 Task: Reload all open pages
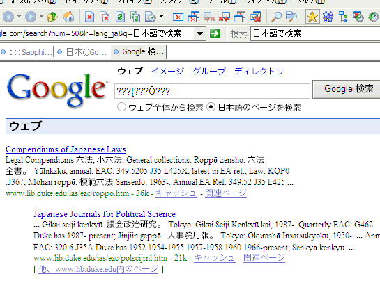point(135,17)
